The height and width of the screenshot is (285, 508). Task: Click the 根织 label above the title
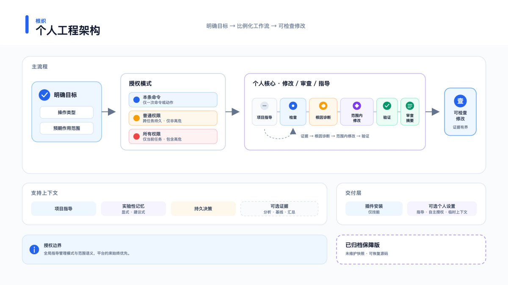click(41, 21)
